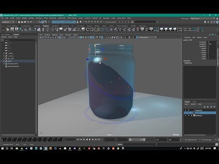The height and width of the screenshot is (164, 219).
Task: Open the Workspace dropdown
Action: 203,18
